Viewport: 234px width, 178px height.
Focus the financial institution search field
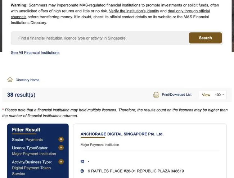point(100,38)
